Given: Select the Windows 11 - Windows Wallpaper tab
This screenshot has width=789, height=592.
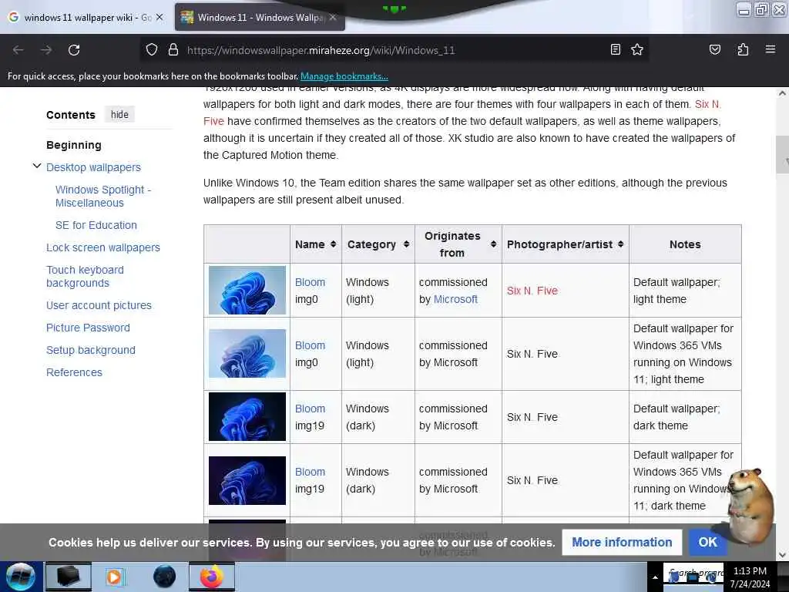Looking at the screenshot, I should tap(259, 17).
